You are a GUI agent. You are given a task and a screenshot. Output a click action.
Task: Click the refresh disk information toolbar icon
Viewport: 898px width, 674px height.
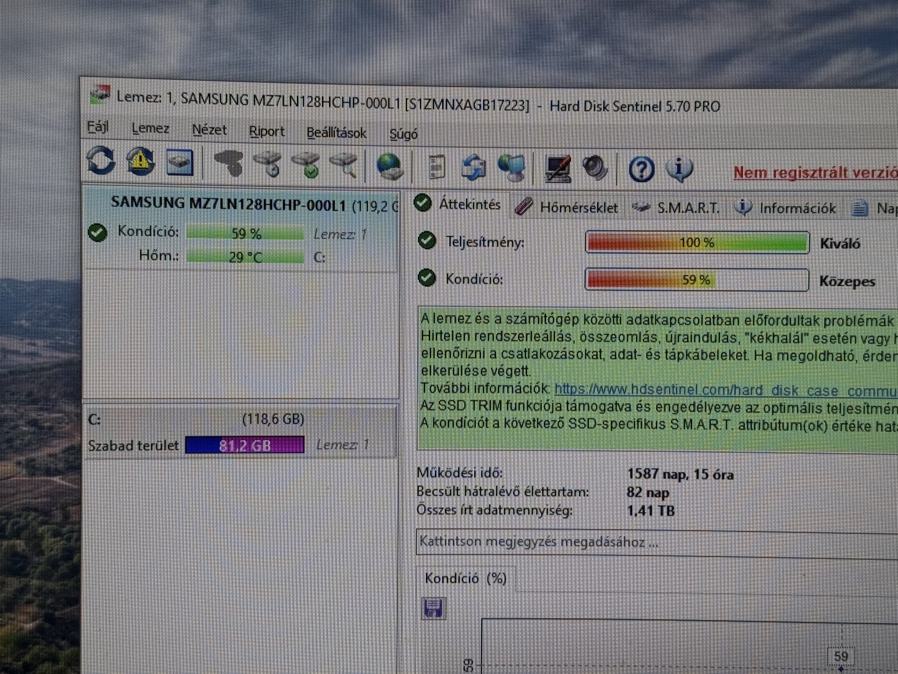(101, 161)
